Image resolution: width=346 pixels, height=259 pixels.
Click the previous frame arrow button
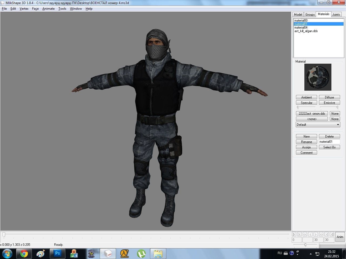click(310, 234)
